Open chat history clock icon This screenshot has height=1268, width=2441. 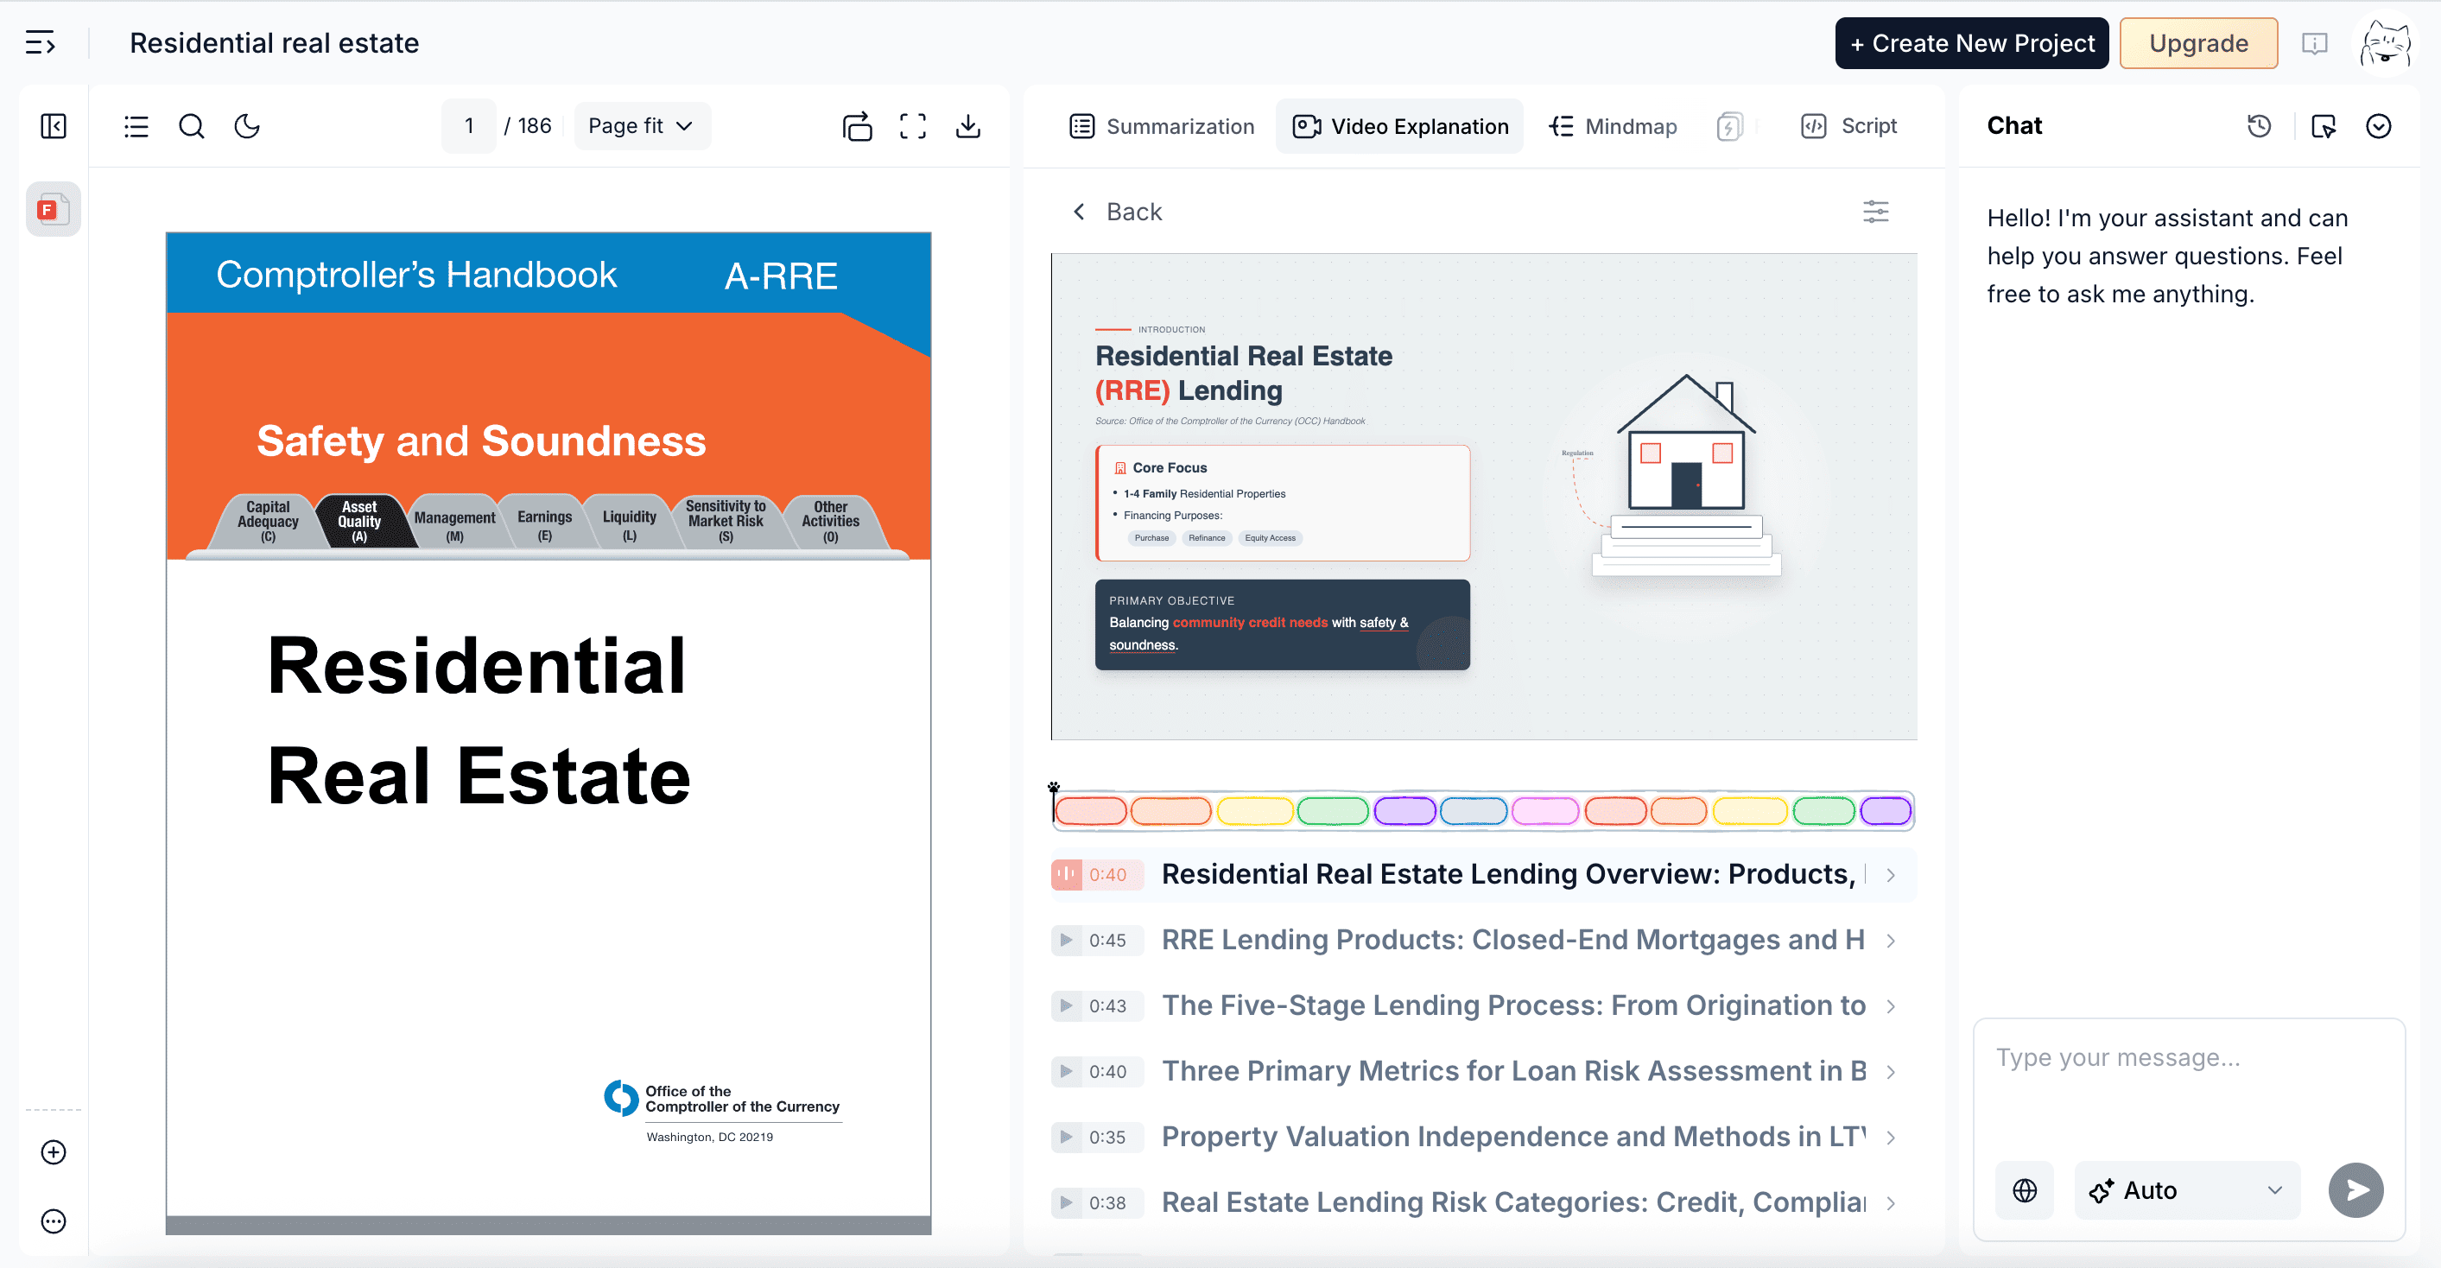click(x=2259, y=126)
